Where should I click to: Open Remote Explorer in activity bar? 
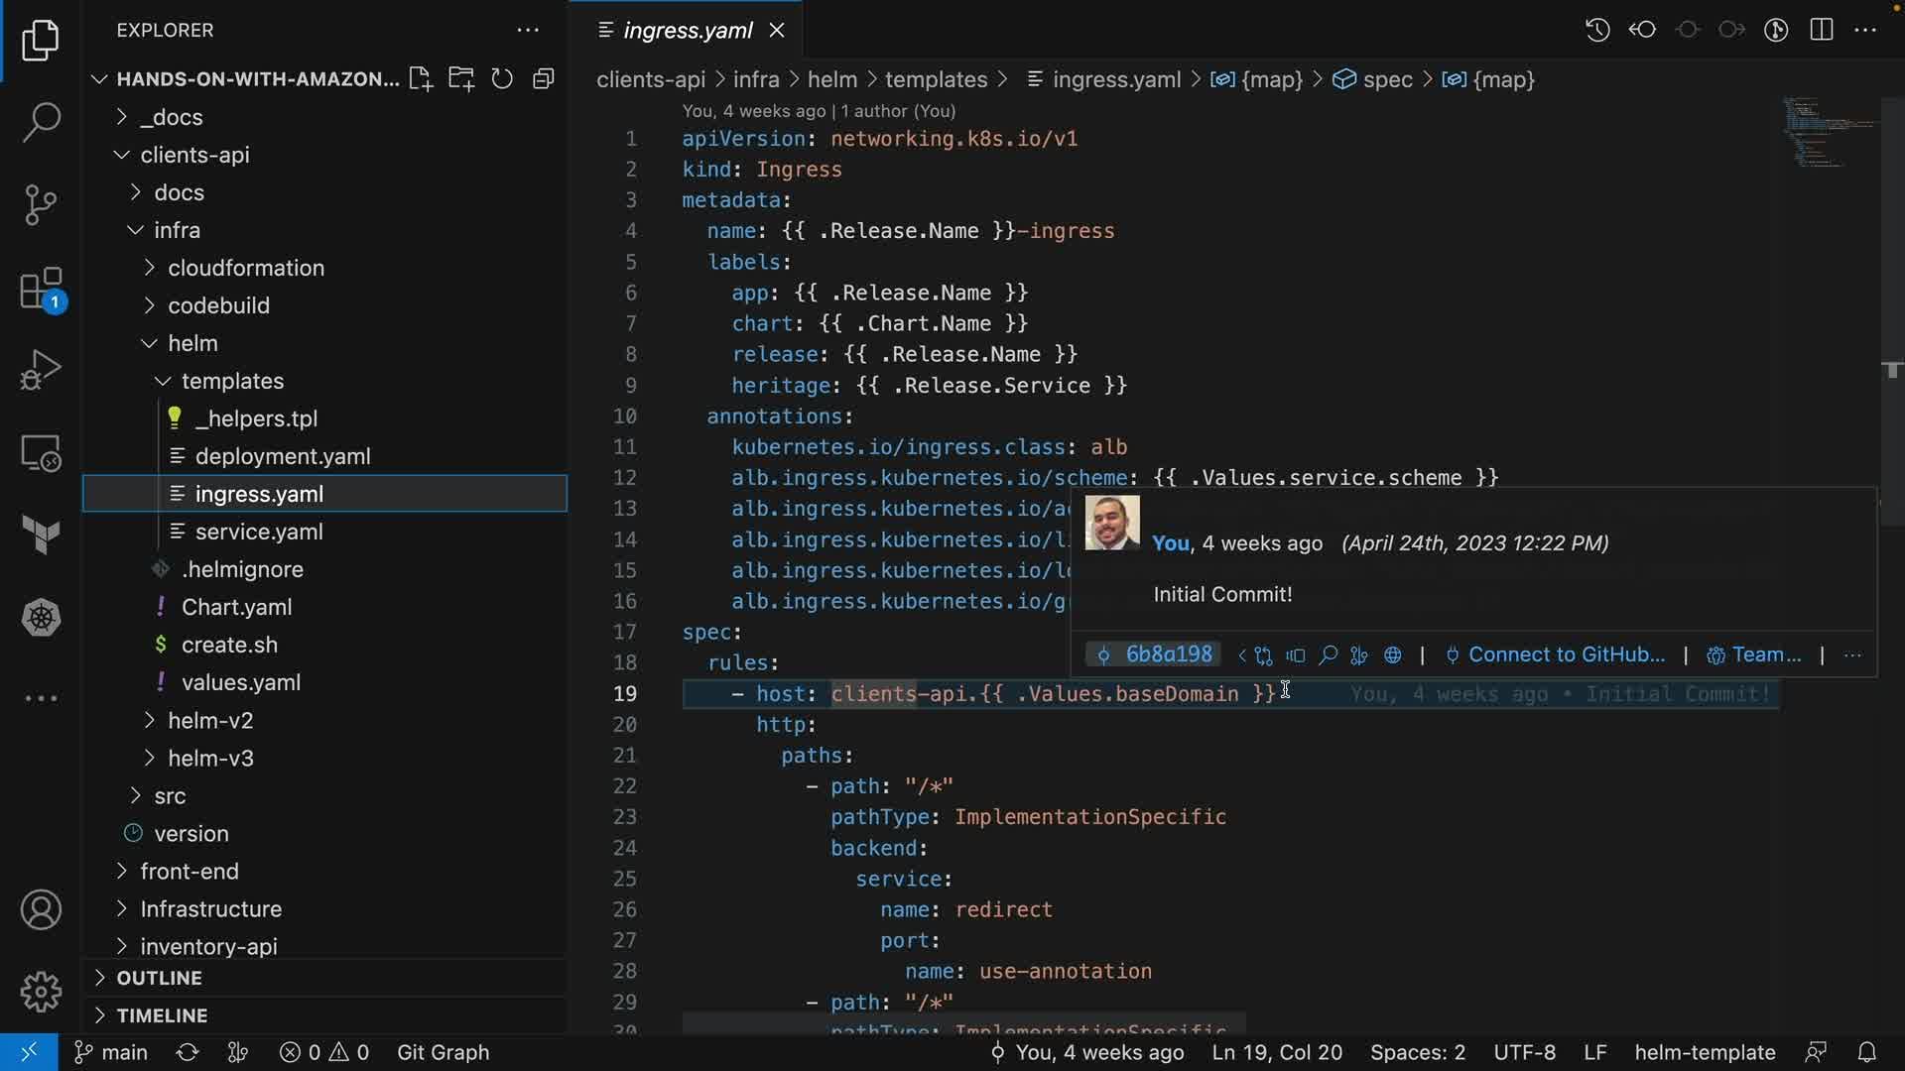click(41, 453)
